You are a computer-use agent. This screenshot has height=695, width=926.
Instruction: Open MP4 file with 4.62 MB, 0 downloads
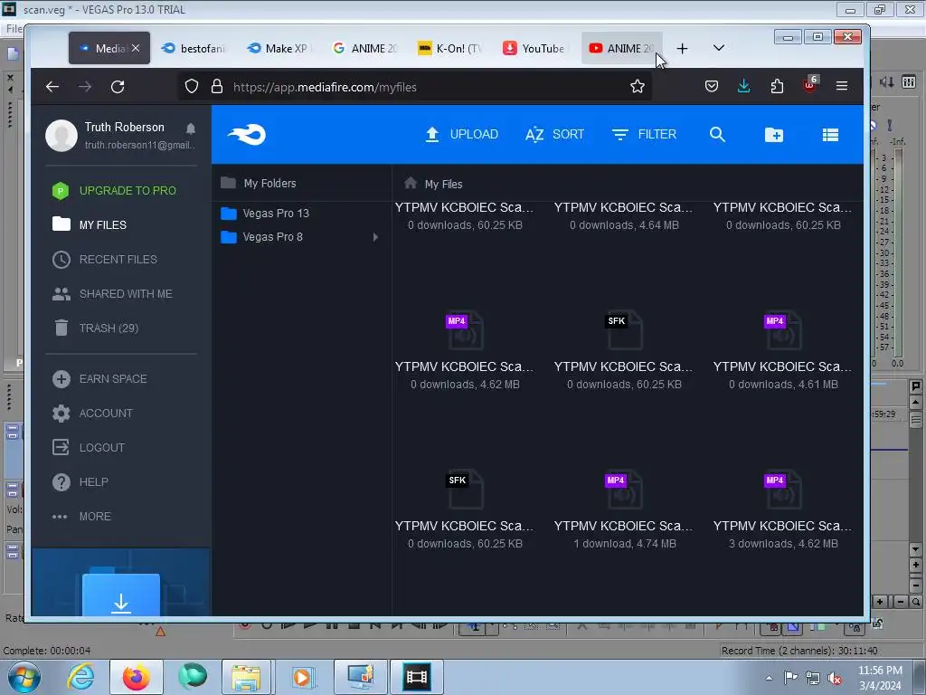[x=465, y=348]
